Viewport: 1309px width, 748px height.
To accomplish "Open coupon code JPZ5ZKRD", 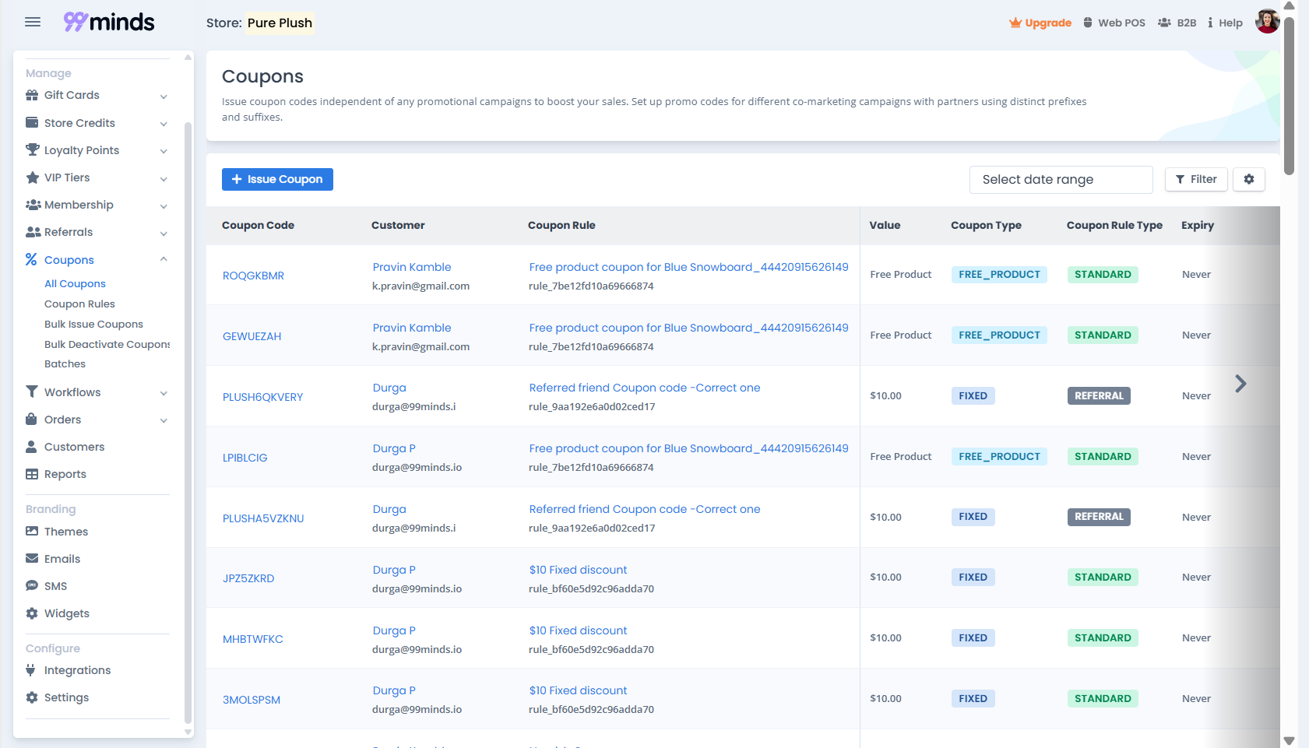I will [x=248, y=578].
